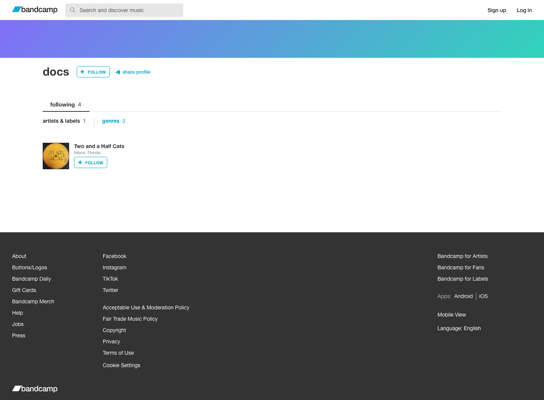
Task: Open the Help footer link
Action: point(17,313)
